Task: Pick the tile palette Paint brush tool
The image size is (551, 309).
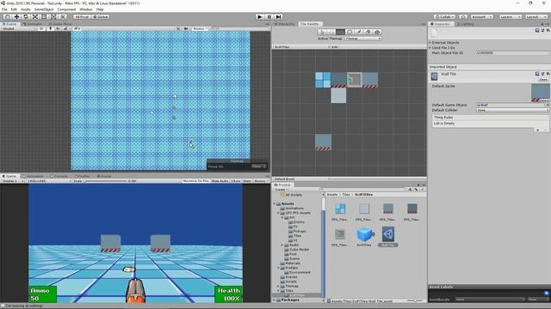Action: 340,32
